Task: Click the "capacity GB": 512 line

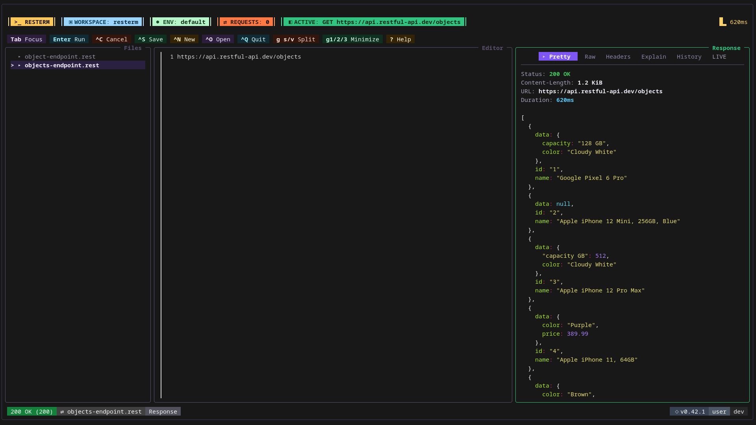Action: (x=576, y=256)
